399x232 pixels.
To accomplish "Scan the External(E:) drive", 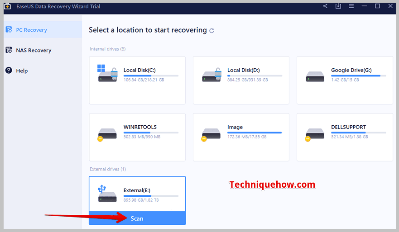I will point(137,218).
